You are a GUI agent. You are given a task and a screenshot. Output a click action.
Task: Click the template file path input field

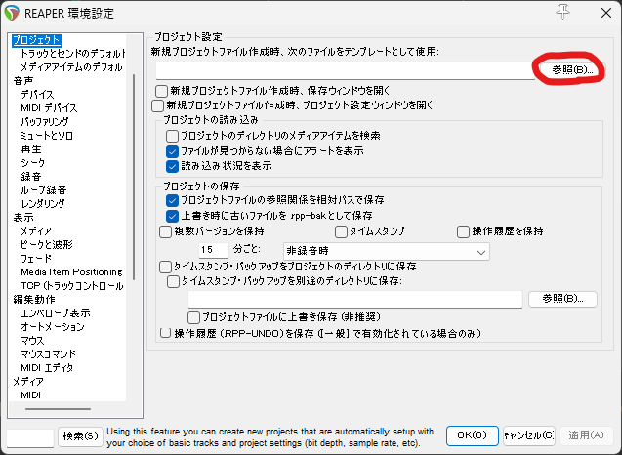tap(345, 71)
